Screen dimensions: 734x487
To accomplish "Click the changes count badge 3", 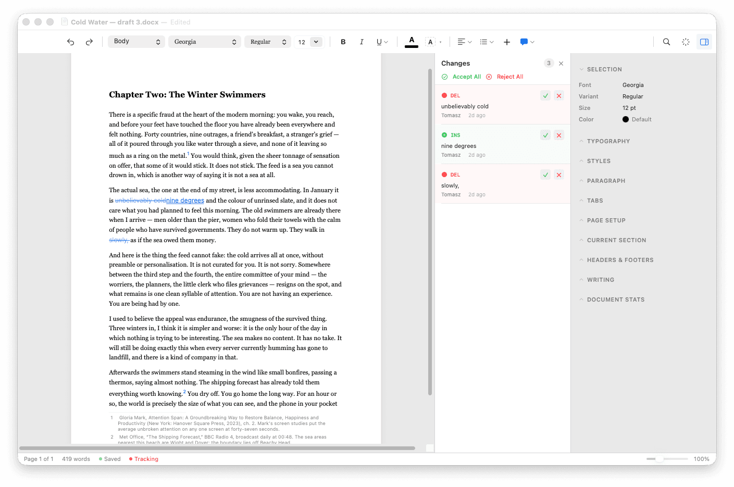I will coord(549,64).
